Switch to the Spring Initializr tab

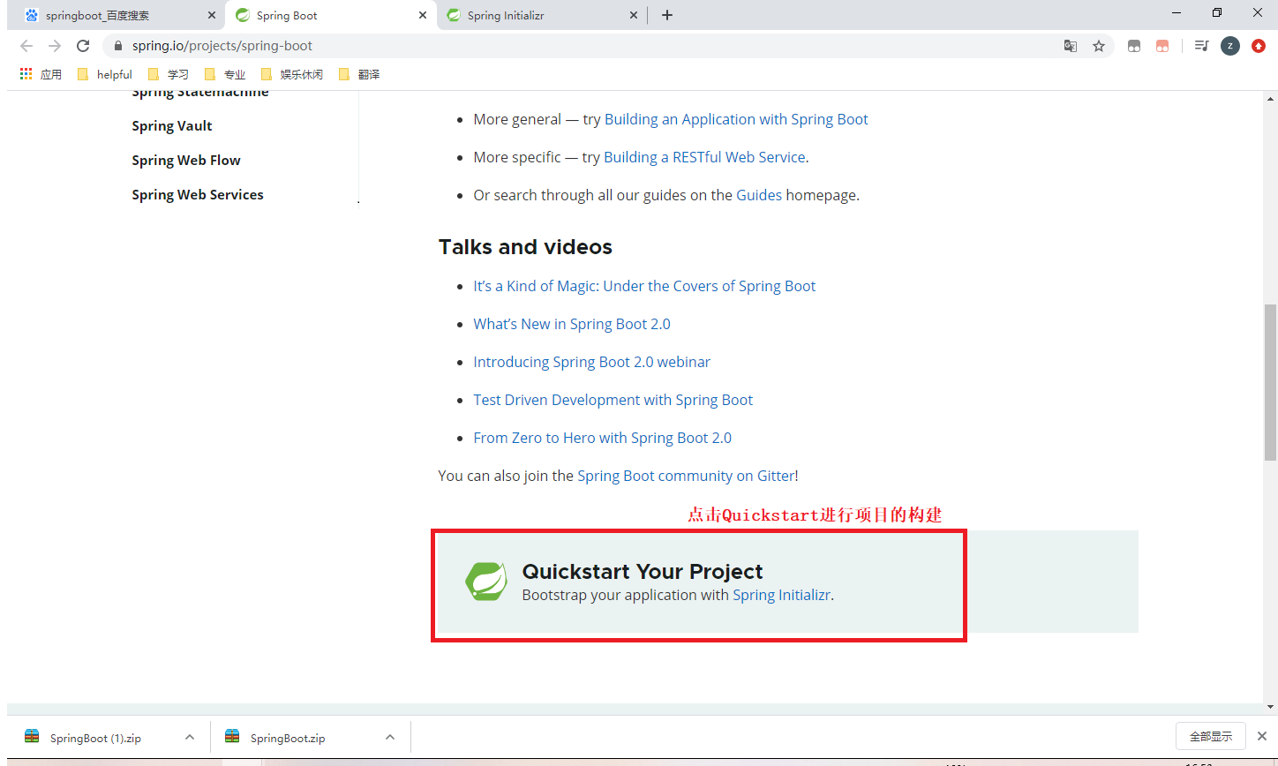[543, 15]
